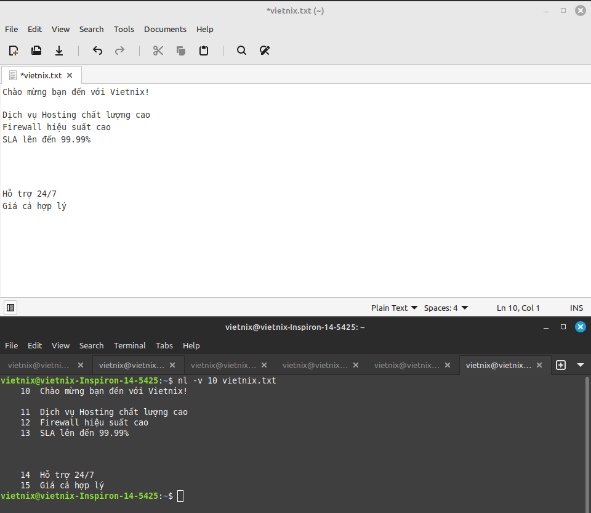Close the fifth terminal tab

(448, 365)
